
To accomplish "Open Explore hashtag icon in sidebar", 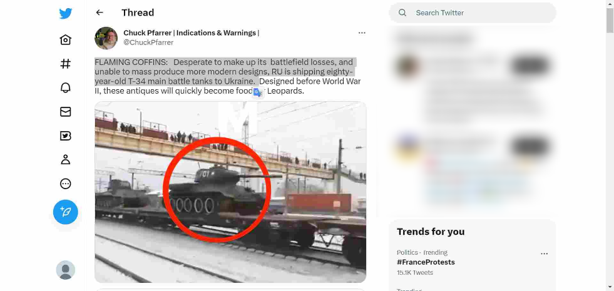I will click(x=65, y=64).
